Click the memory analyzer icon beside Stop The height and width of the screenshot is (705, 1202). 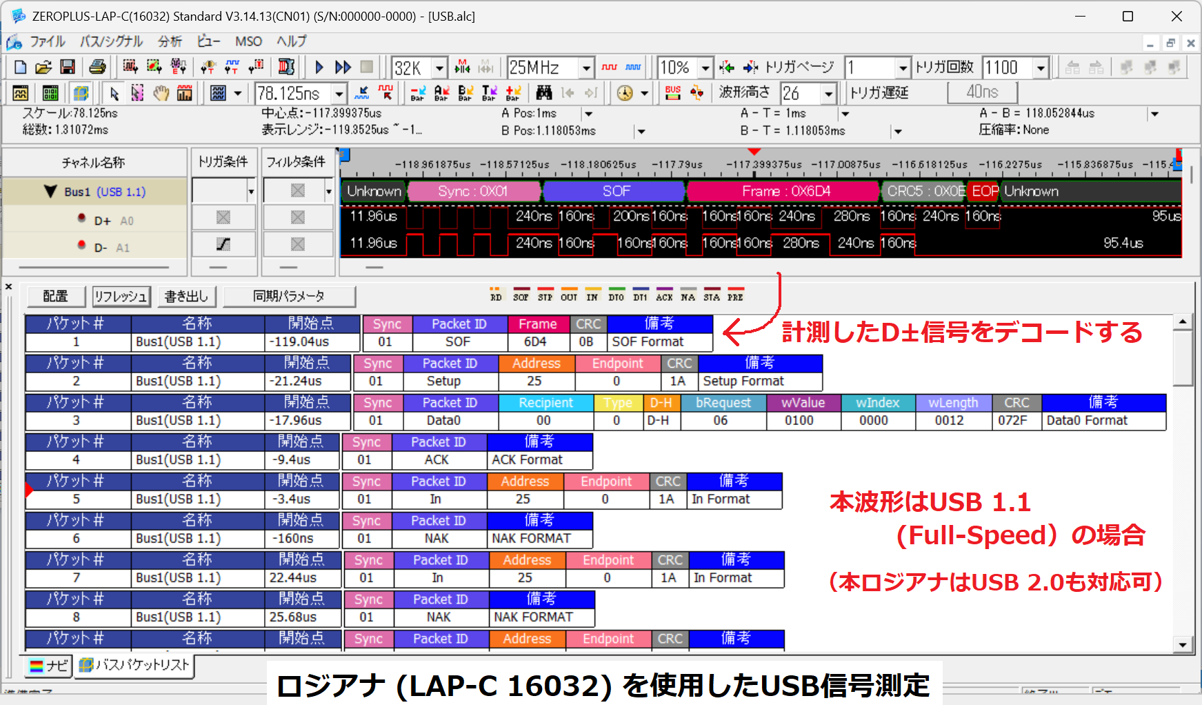(x=286, y=67)
